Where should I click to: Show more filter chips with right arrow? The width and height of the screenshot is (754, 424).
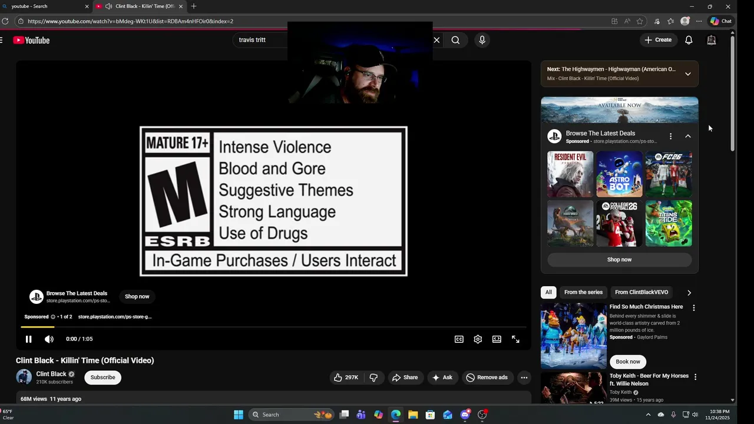[x=689, y=293]
